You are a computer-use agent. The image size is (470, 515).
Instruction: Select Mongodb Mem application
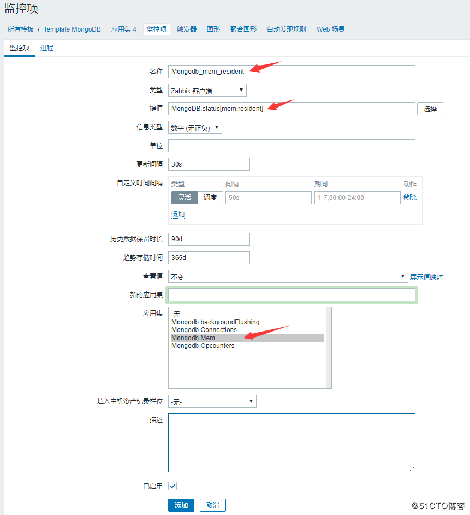[247, 338]
